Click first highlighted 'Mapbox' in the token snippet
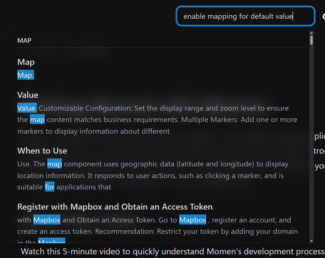Screen dimensions: 325x258 pos(47,220)
